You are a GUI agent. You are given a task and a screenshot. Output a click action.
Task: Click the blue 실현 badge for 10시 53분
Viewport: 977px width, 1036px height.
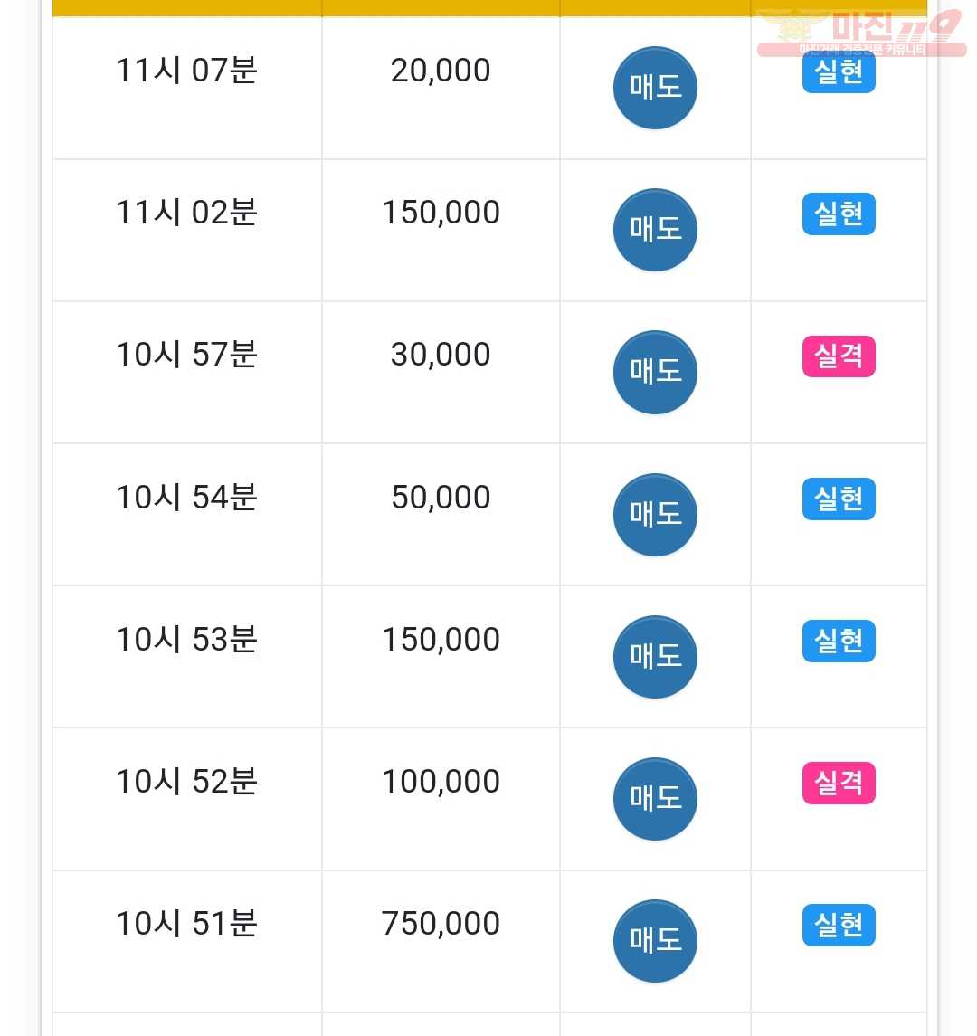tap(839, 641)
